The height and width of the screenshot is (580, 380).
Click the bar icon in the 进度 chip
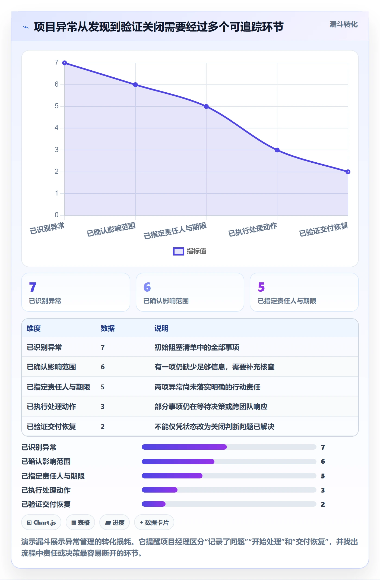click(x=108, y=523)
